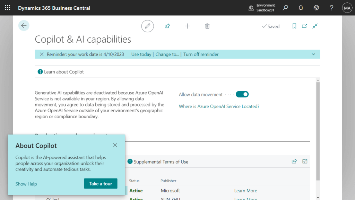
Task: Open the help question mark
Action: click(331, 8)
